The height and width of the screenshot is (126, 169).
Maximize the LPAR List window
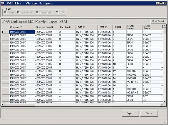coord(161,3)
